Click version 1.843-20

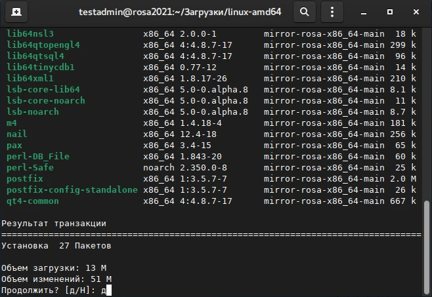201,156
